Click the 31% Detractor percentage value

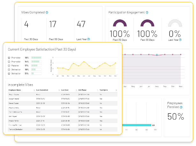(26, 74)
